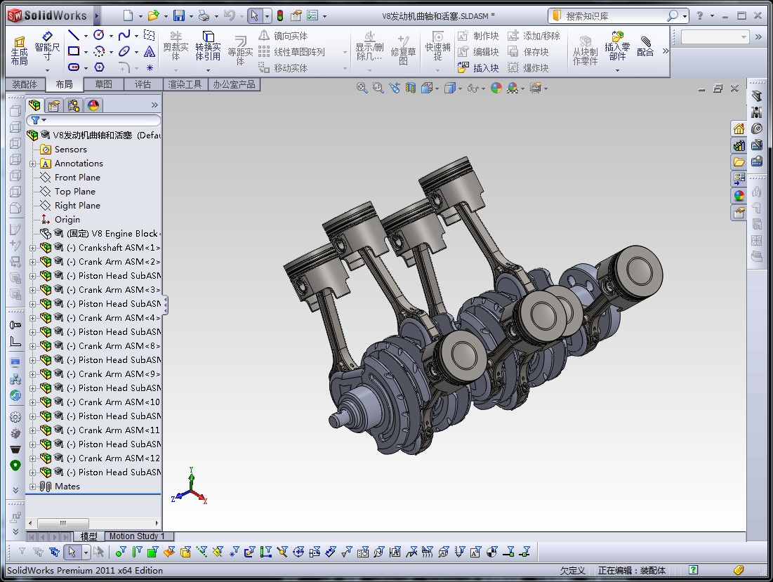Open the View Orientation dropdown arrow
The height and width of the screenshot is (582, 773).
pos(437,88)
